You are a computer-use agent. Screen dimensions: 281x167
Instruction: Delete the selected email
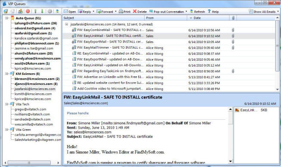point(140,12)
